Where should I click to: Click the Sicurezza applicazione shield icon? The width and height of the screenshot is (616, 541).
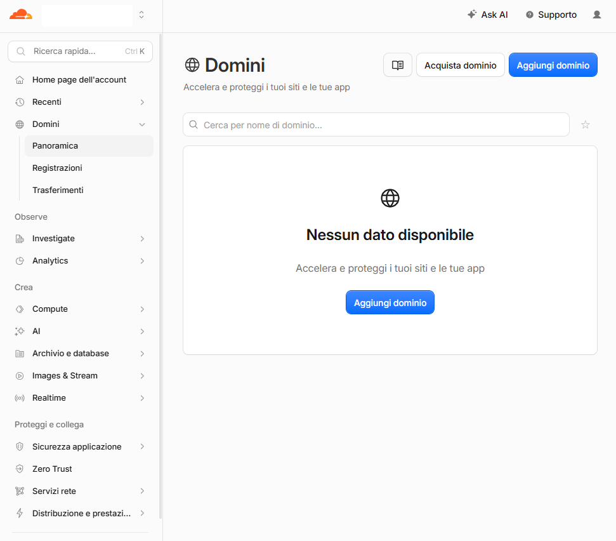(x=20, y=446)
